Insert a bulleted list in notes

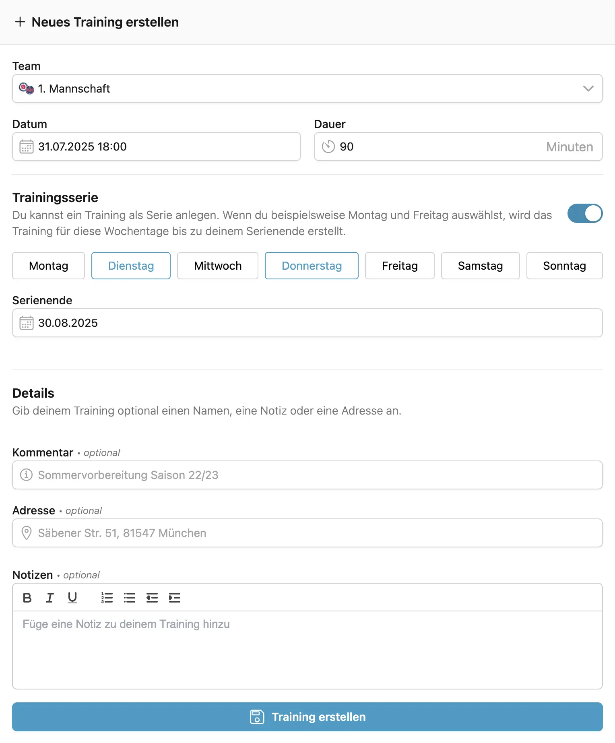pos(130,598)
